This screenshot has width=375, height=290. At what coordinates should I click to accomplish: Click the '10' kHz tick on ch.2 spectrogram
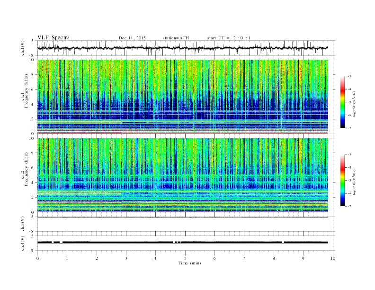coord(32,138)
